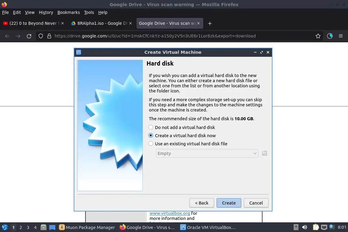Image resolution: width=348 pixels, height=232 pixels.
Task: Close the Virus scan warning tab
Action: click(198, 23)
